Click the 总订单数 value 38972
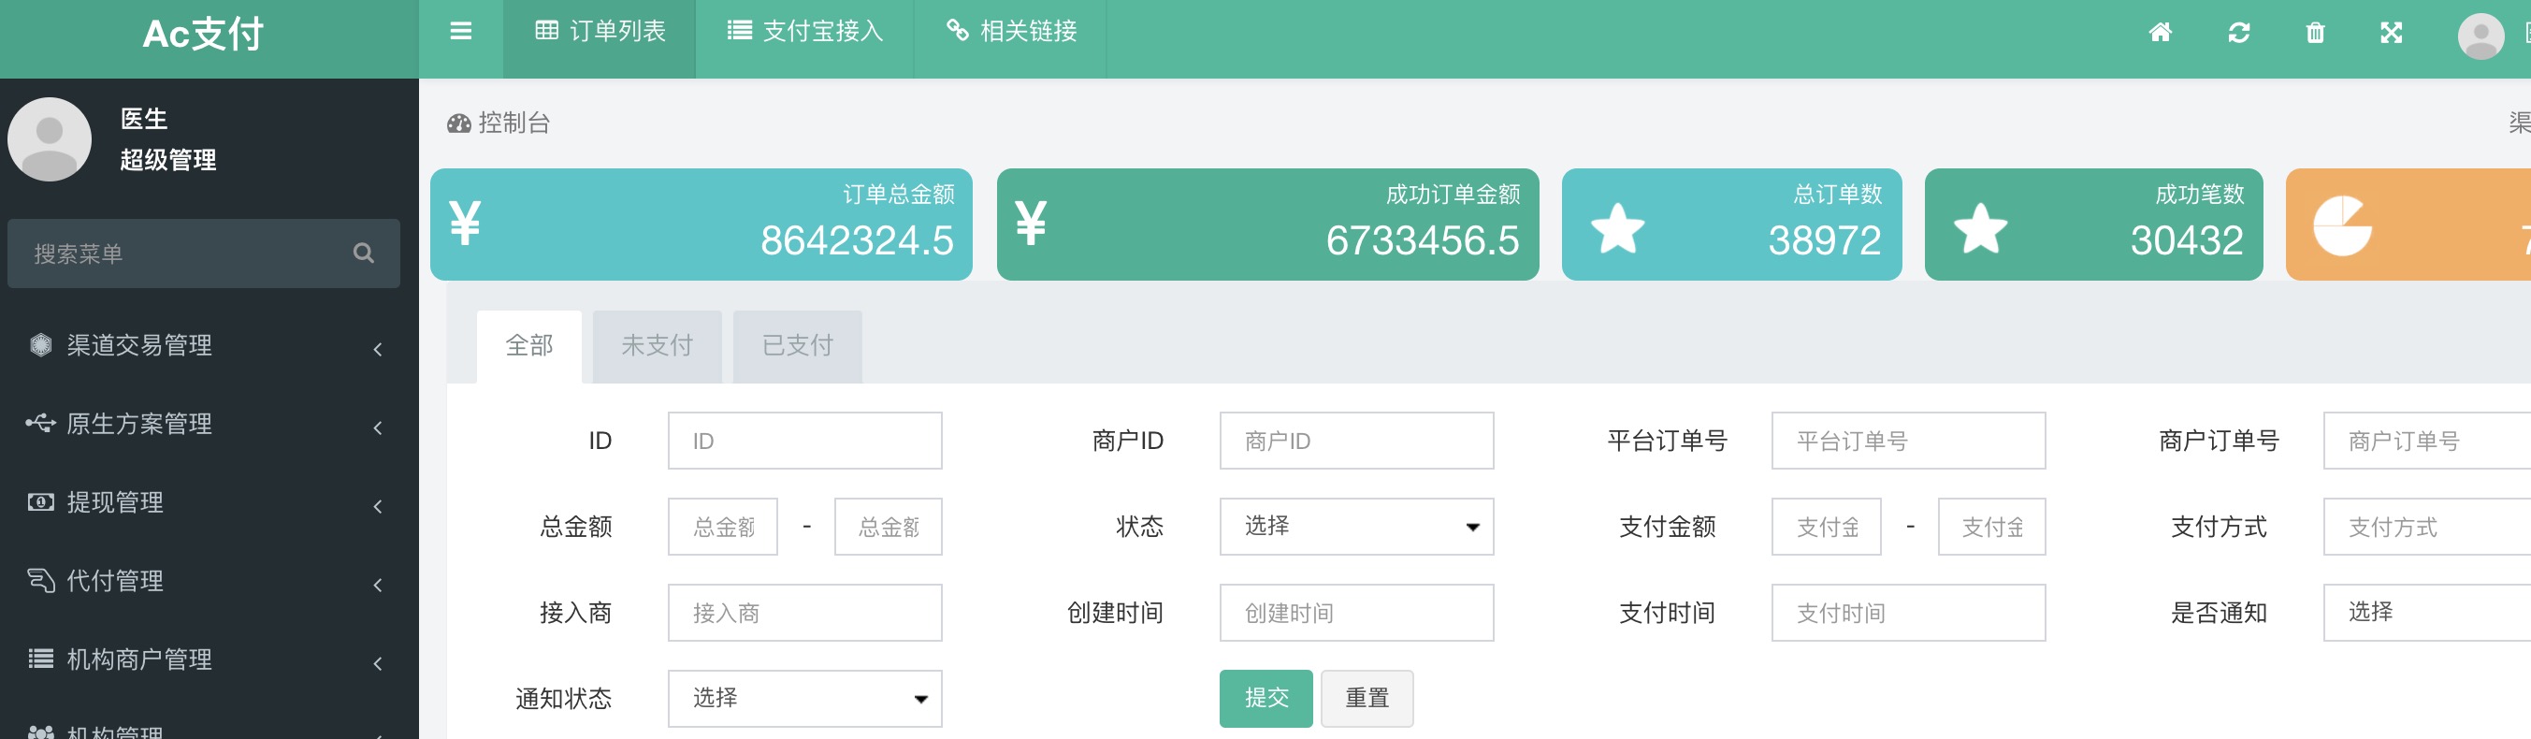 1825,240
